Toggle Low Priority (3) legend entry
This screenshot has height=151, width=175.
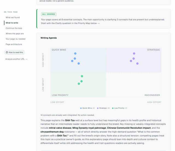119,108
